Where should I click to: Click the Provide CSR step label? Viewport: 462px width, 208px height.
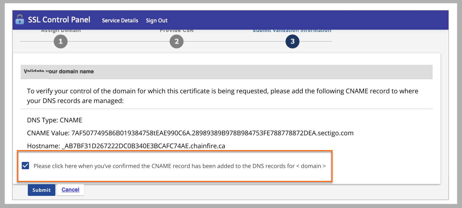point(176,30)
